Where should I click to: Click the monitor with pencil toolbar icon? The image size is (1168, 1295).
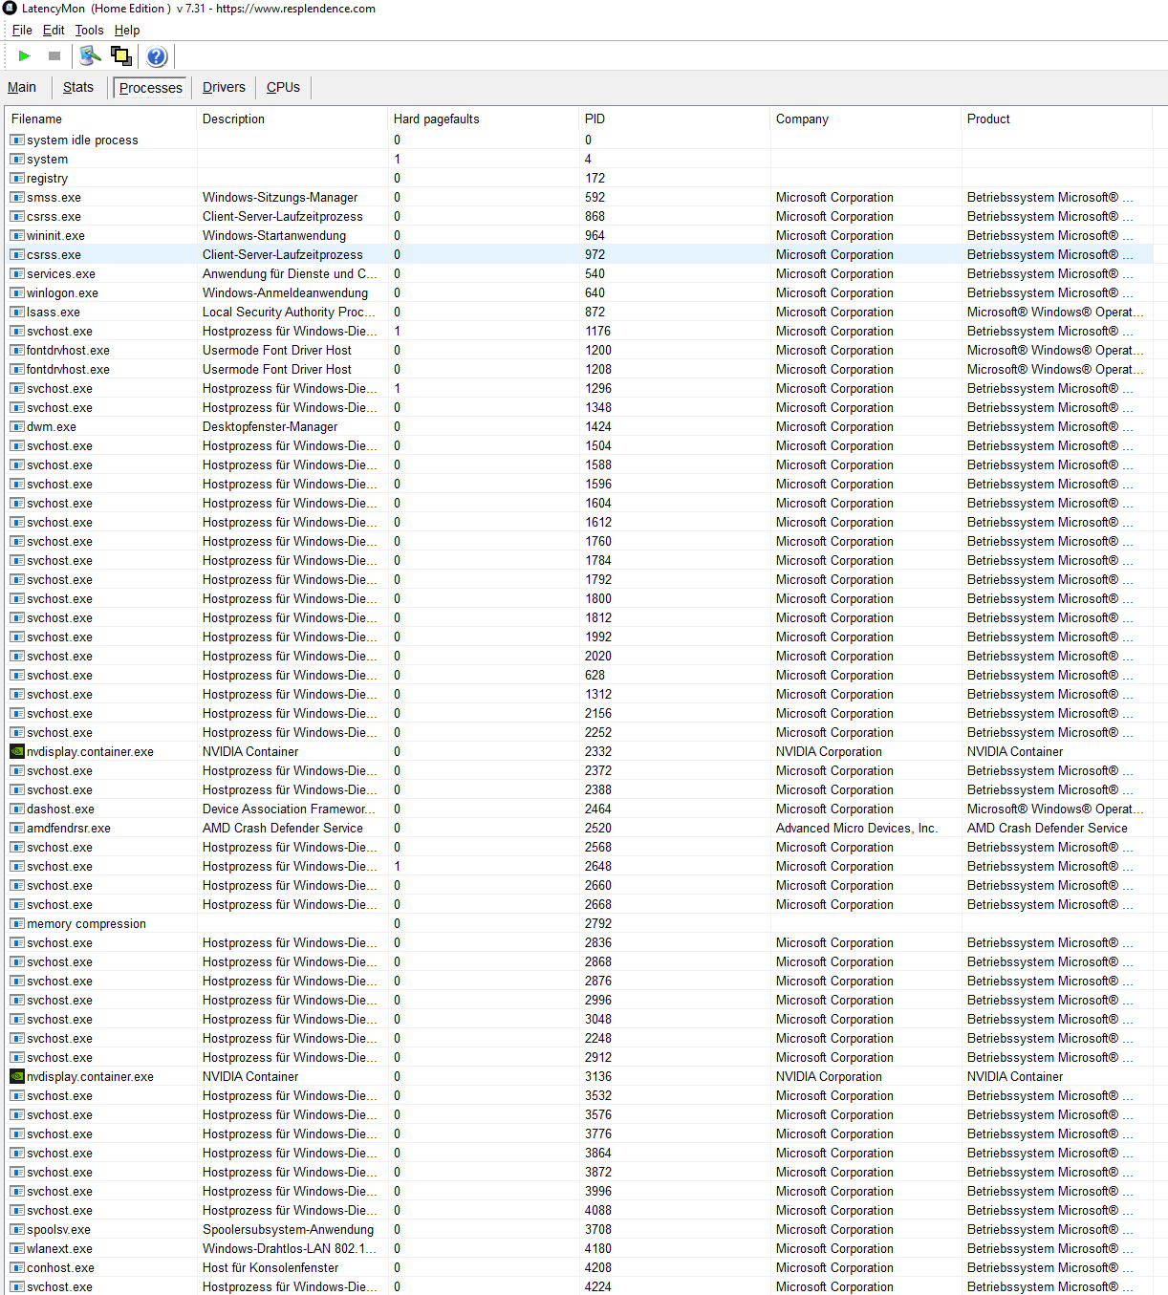point(90,55)
